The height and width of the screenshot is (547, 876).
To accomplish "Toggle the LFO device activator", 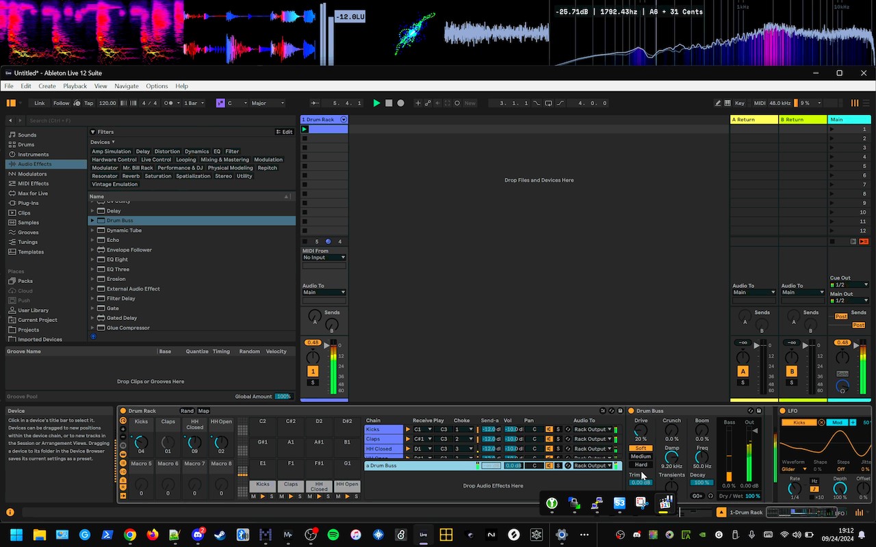I will (783, 411).
